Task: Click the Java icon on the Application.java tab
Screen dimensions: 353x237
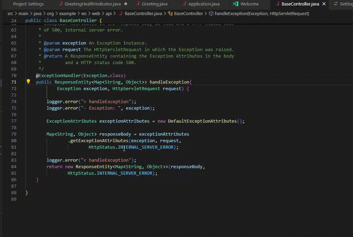Action: [x=184, y=4]
